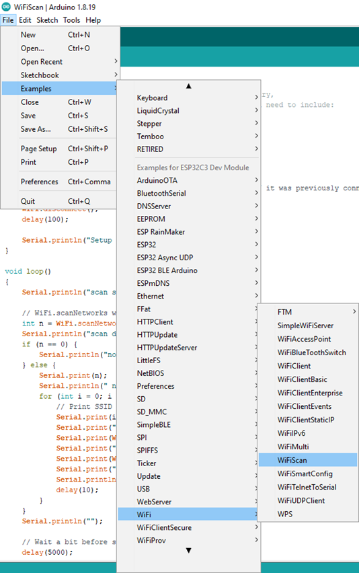Expand the EEPROM examples submenu

click(188, 219)
